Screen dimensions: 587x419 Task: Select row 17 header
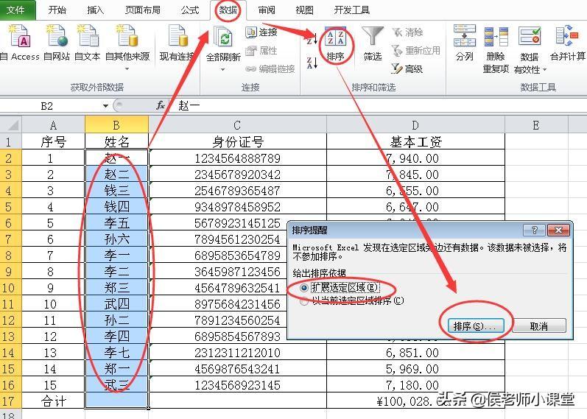pyautogui.click(x=10, y=401)
